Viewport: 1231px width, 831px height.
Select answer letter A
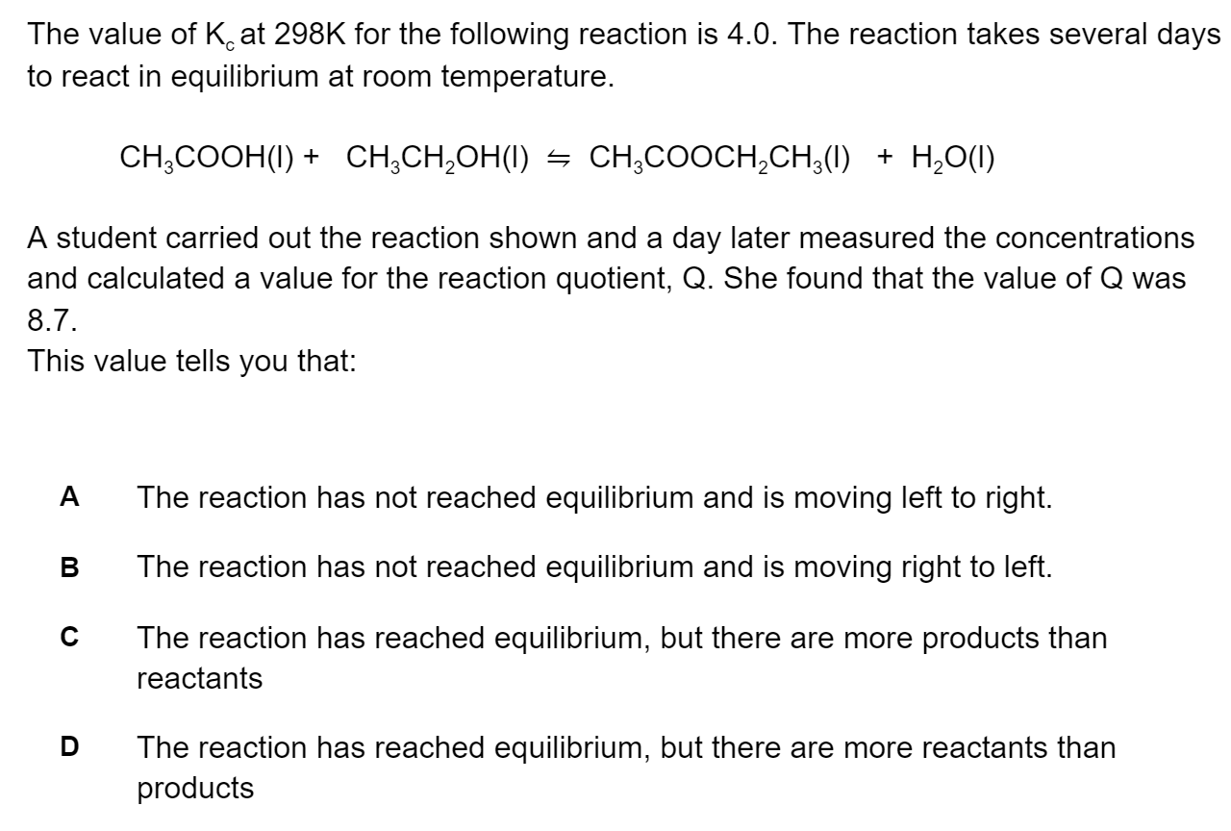pos(69,496)
